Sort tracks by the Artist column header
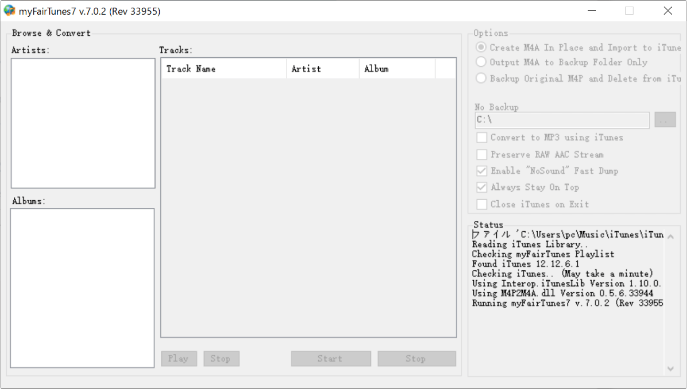 click(x=323, y=69)
